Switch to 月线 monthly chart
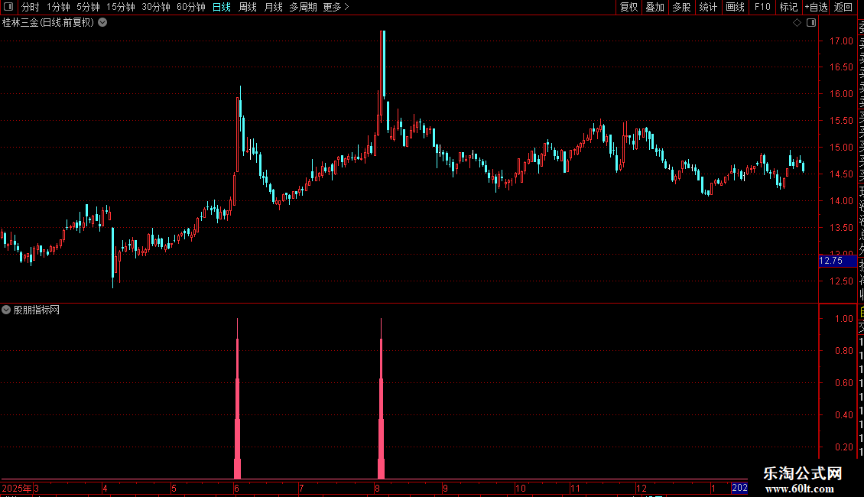The image size is (864, 497). pos(273,7)
